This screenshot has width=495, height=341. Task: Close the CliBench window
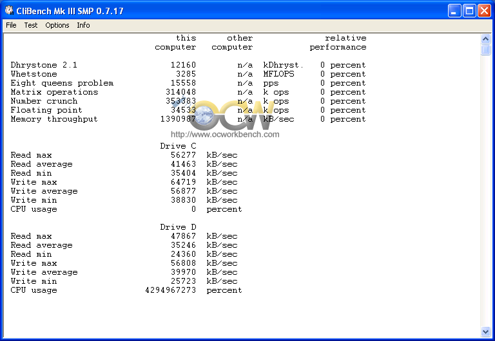coord(484,11)
